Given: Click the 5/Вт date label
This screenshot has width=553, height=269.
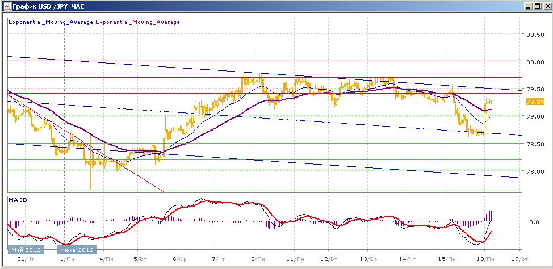Looking at the screenshot, I should pyautogui.click(x=141, y=259).
